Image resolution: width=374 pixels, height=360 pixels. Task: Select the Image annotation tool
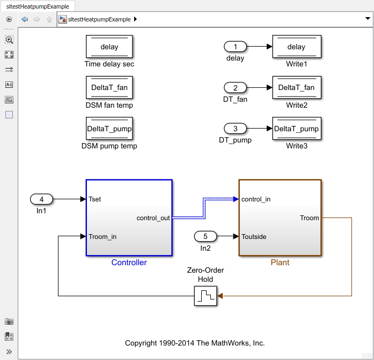pyautogui.click(x=9, y=100)
